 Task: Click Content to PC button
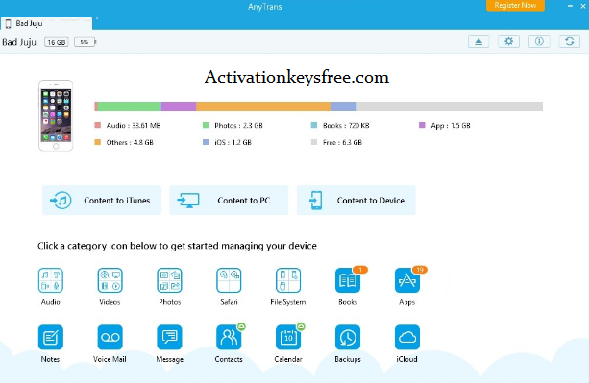coord(229,201)
